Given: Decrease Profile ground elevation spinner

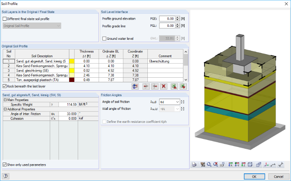Looking at the screenshot, I should [x=177, y=20].
